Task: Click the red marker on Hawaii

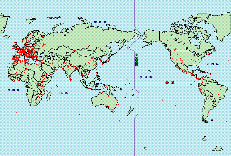Action: coord(150,72)
